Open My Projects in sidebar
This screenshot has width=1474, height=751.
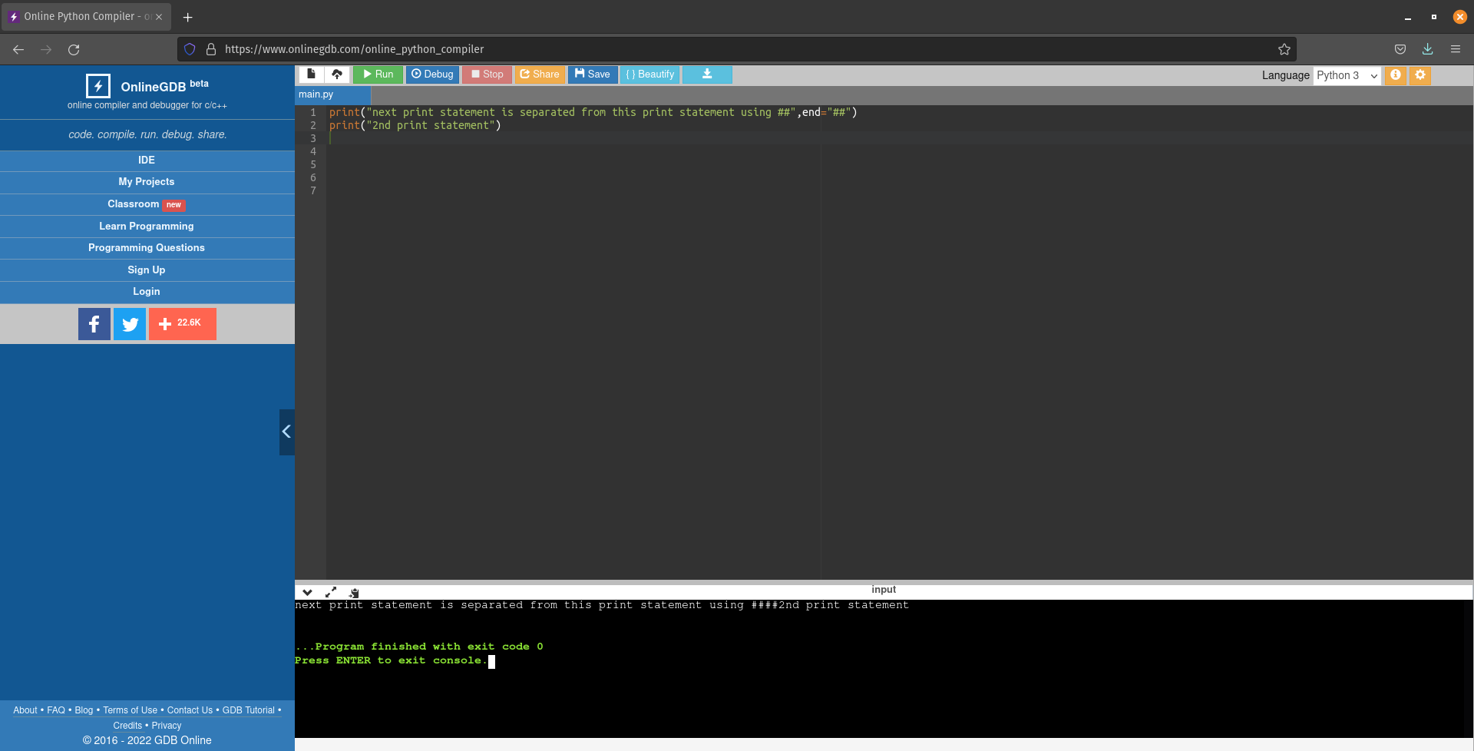(x=147, y=182)
